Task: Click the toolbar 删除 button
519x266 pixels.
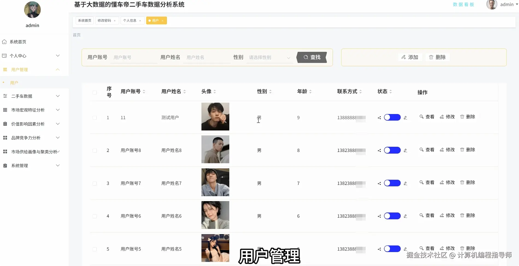Action: [437, 57]
